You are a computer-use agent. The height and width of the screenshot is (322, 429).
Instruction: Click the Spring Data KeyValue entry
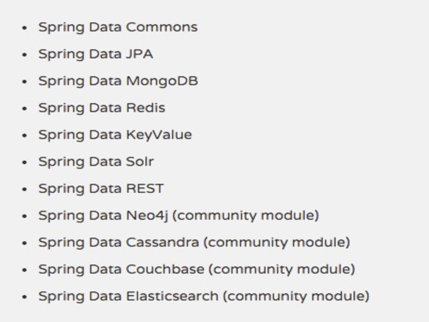point(115,135)
